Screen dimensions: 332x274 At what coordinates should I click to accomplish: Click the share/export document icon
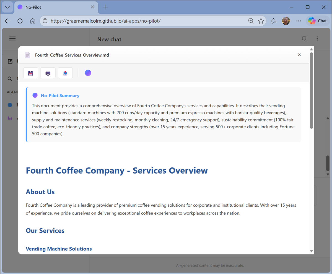click(x=65, y=73)
